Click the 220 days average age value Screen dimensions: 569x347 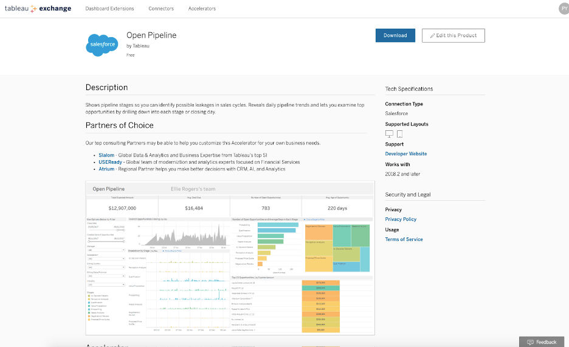point(337,208)
